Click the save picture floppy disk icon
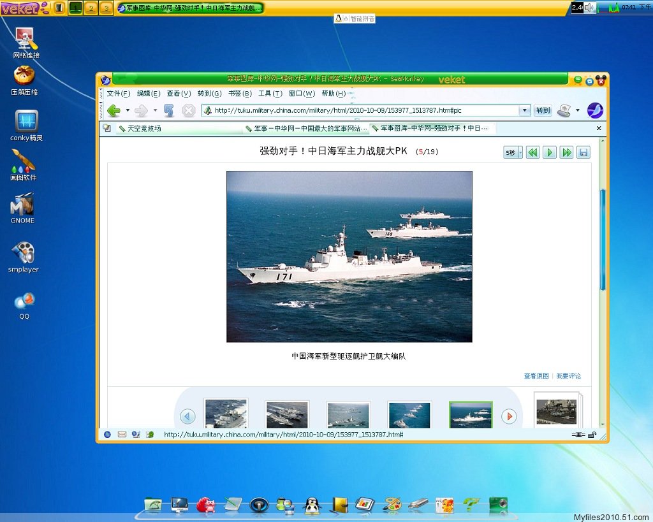Image resolution: width=653 pixels, height=522 pixels. click(583, 152)
